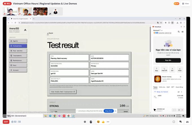The width and height of the screenshot is (192, 125).
Task: Click the Mua (buy) action in MetaMask
Action: 156,69
